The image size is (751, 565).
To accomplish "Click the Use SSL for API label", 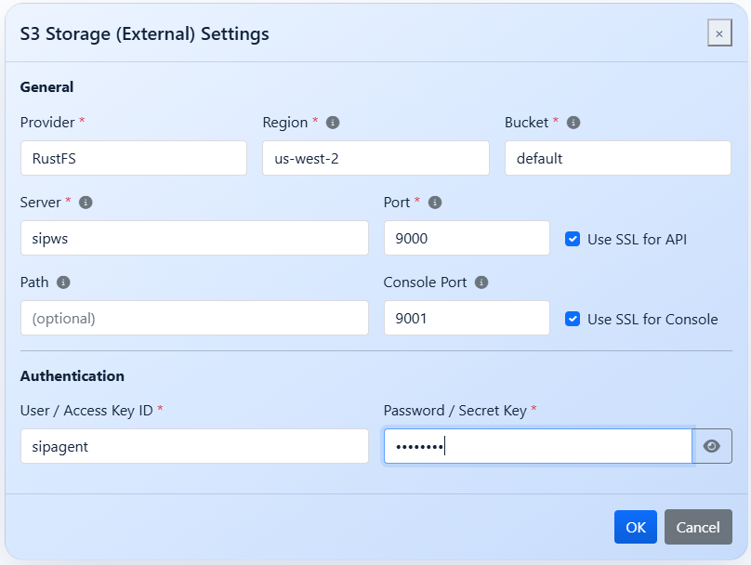I will pyautogui.click(x=637, y=240).
